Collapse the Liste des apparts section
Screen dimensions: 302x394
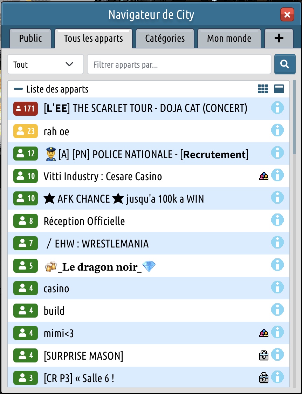[x=18, y=89]
